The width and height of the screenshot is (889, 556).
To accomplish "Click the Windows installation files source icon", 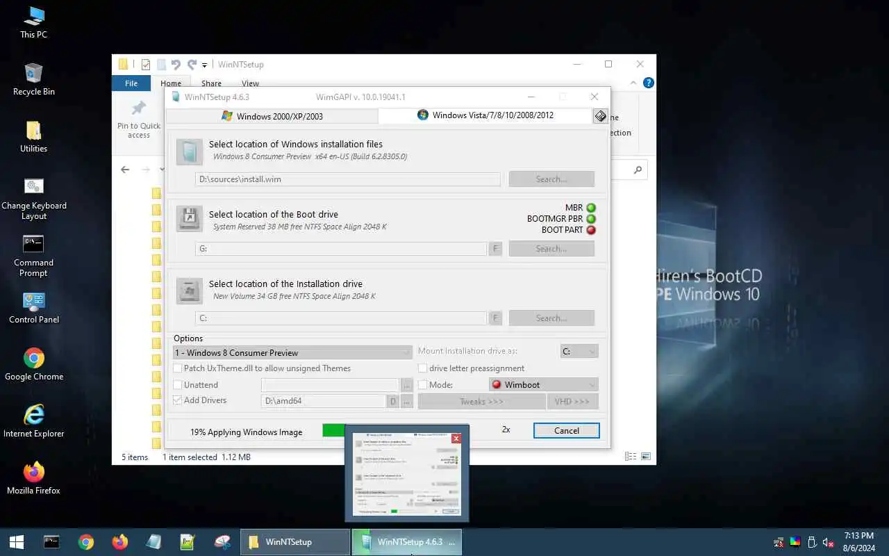I will tap(189, 152).
